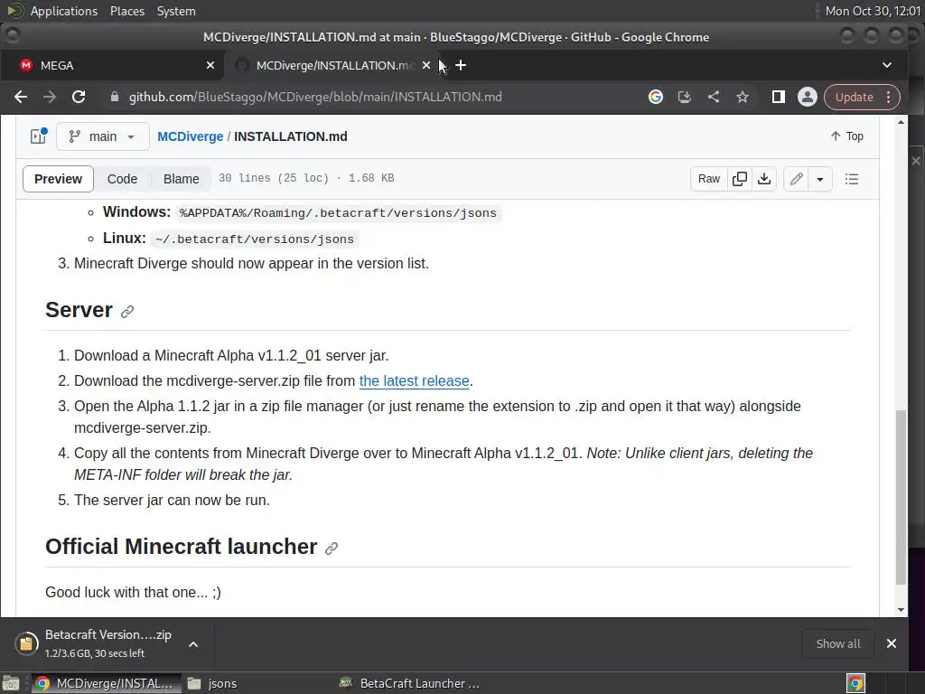925x694 pixels.
Task: Expand the Betacraft download options chevron
Action: (x=193, y=643)
